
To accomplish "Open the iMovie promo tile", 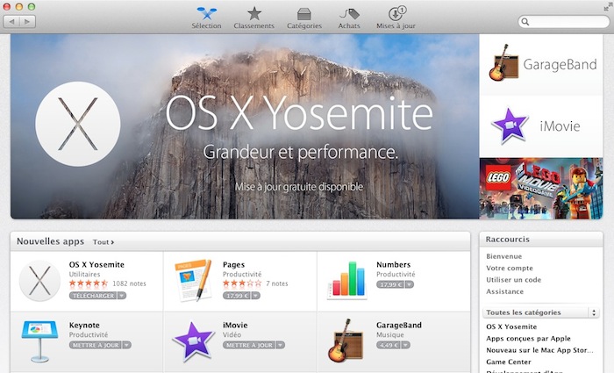I will tap(541, 126).
